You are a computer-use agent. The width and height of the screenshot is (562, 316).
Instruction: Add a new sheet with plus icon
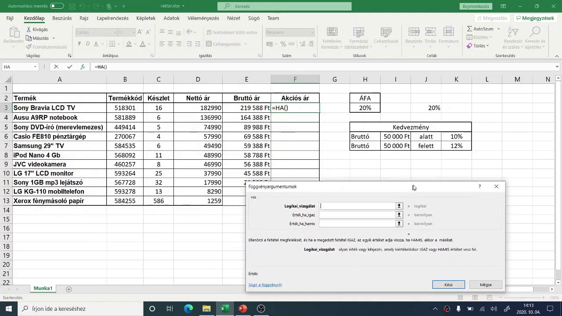coord(68,289)
